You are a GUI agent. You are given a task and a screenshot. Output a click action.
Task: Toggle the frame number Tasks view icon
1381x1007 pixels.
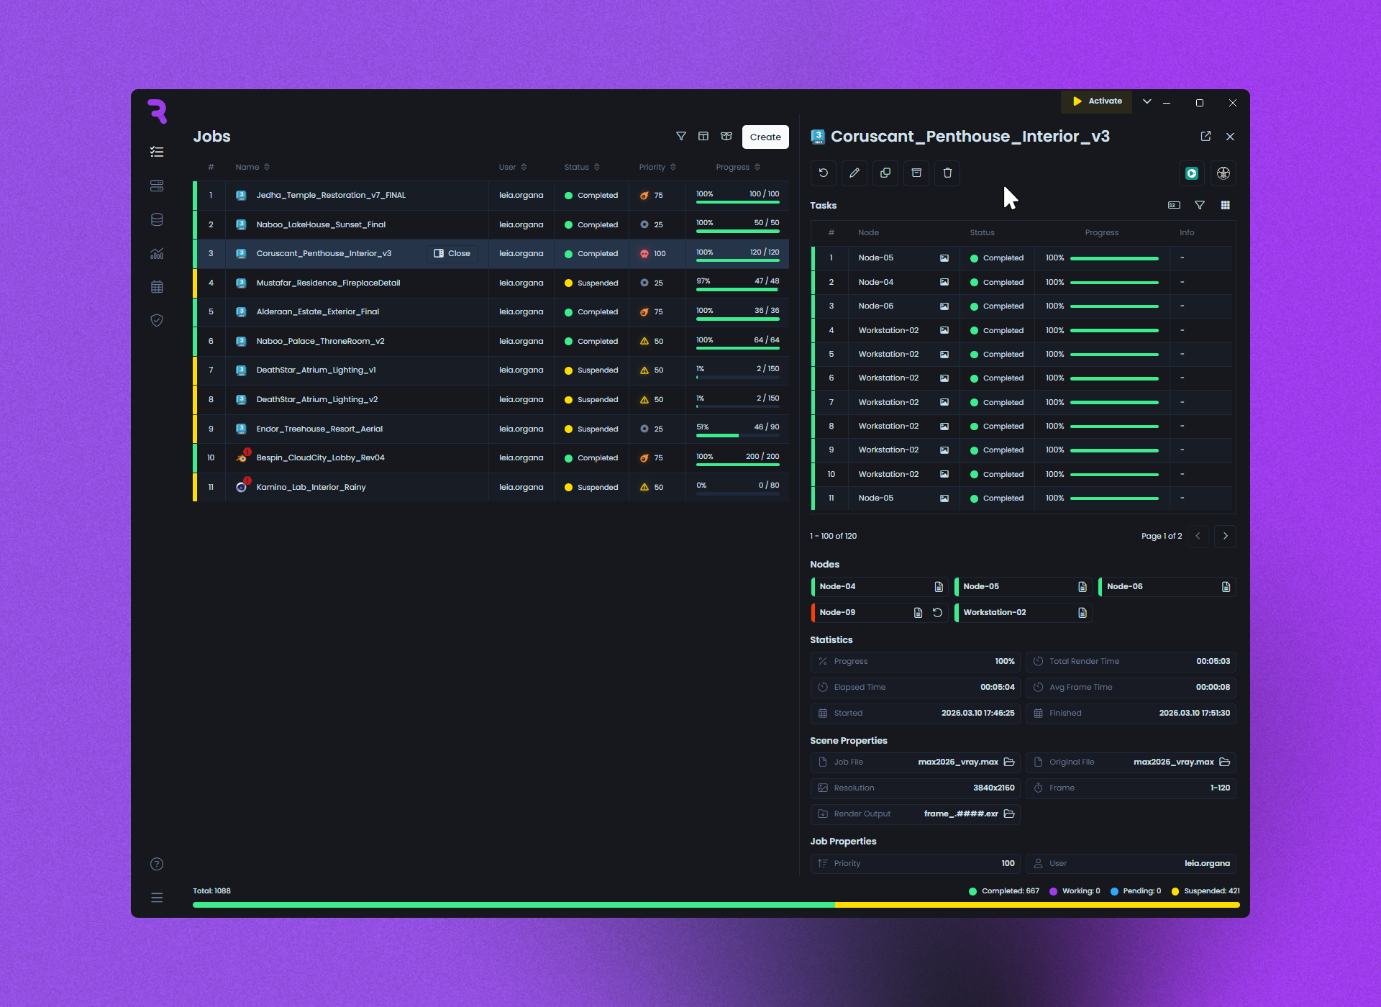point(1174,205)
